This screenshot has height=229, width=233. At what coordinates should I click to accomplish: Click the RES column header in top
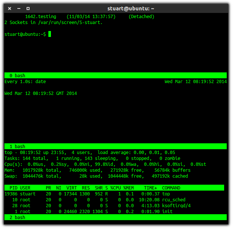pos(86,188)
